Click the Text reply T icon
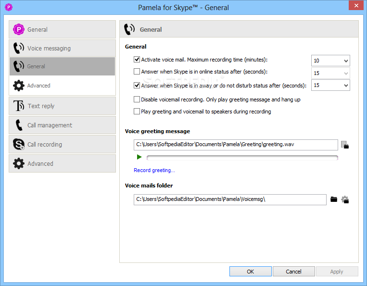The height and width of the screenshot is (286, 367). (x=19, y=106)
